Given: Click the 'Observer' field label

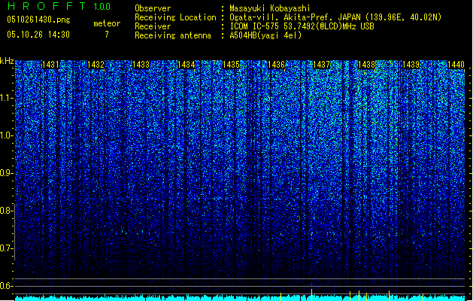Looking at the screenshot, I should tap(153, 8).
